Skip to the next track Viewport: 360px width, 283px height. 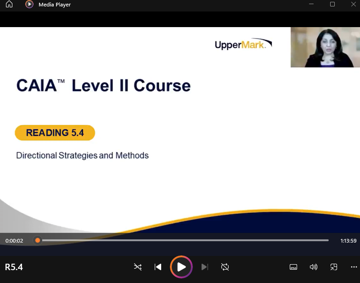[x=204, y=267]
